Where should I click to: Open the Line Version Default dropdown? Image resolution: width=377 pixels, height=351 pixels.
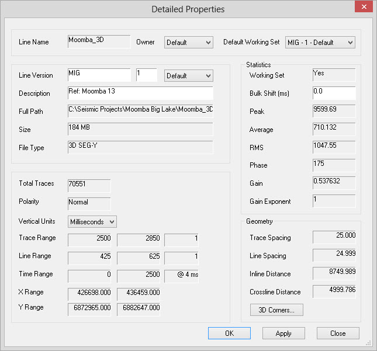point(188,76)
